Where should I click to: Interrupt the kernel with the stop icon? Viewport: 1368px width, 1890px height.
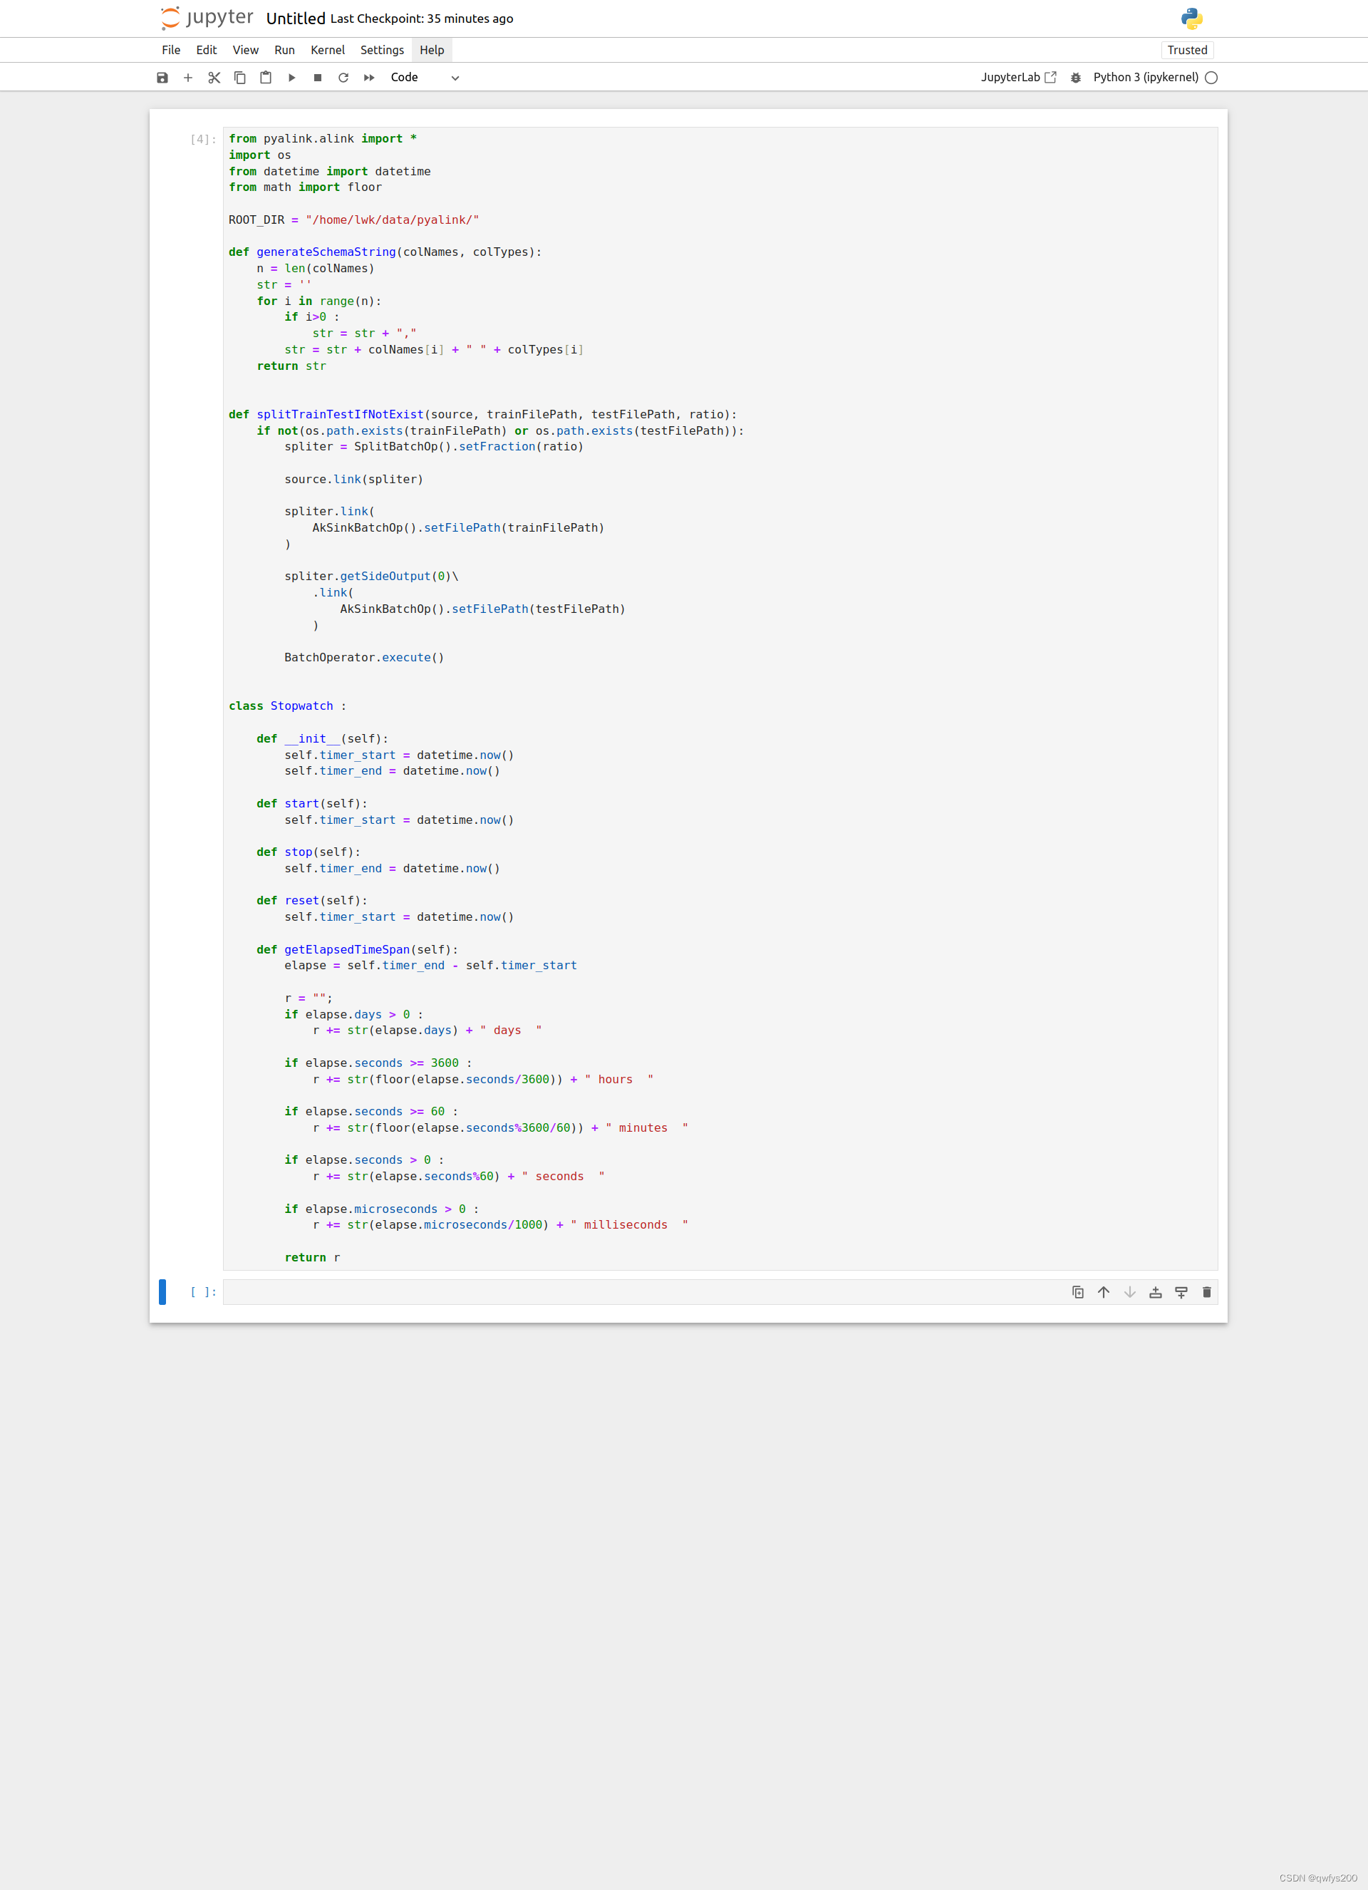[318, 78]
